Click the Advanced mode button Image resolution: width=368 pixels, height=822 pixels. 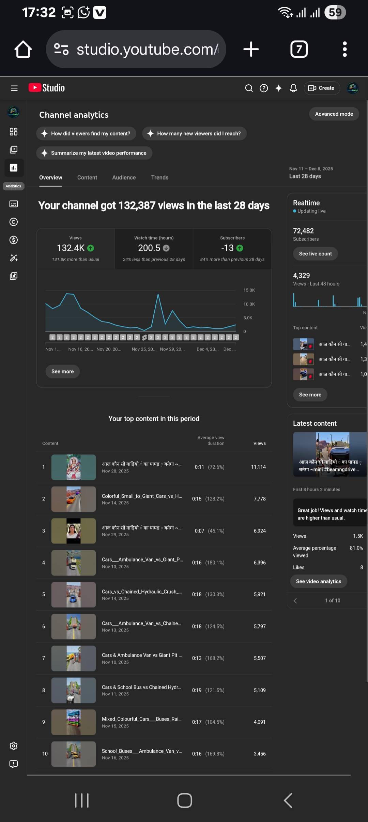click(x=334, y=114)
